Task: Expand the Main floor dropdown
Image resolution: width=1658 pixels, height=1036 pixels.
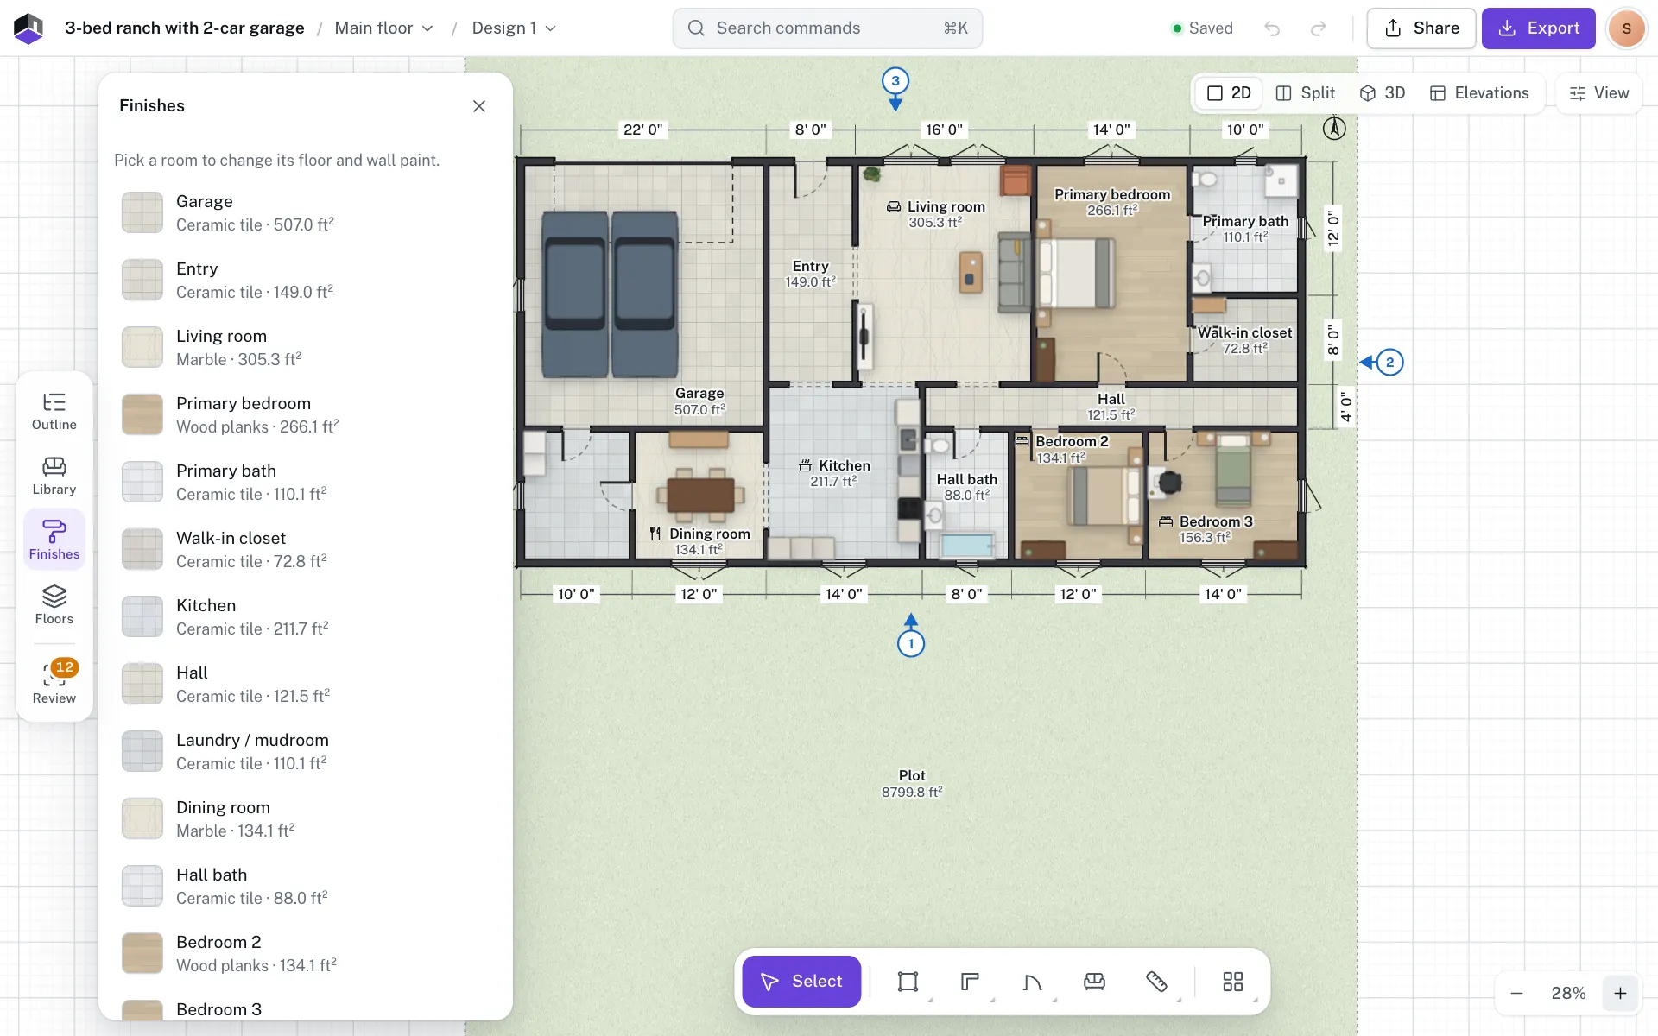Action: pyautogui.click(x=384, y=28)
